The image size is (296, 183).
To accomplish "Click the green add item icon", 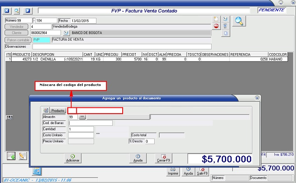I will point(12,156).
